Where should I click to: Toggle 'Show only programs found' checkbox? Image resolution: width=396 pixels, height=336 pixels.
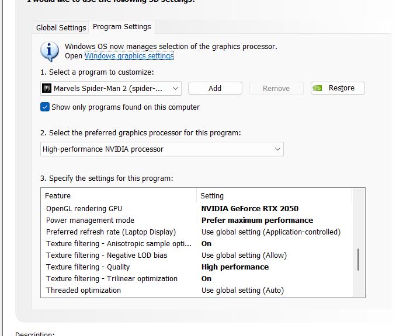click(45, 107)
